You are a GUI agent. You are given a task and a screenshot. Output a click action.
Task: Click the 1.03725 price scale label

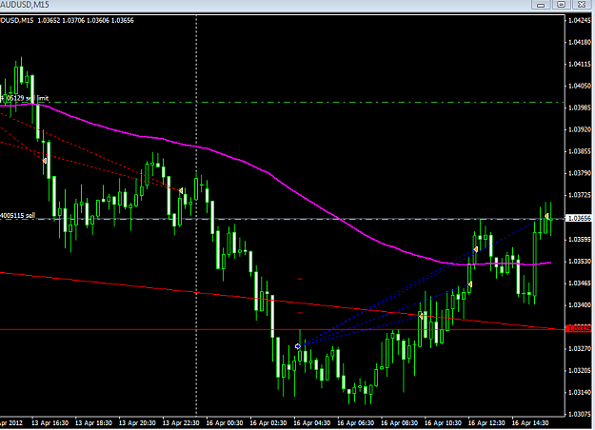point(580,195)
